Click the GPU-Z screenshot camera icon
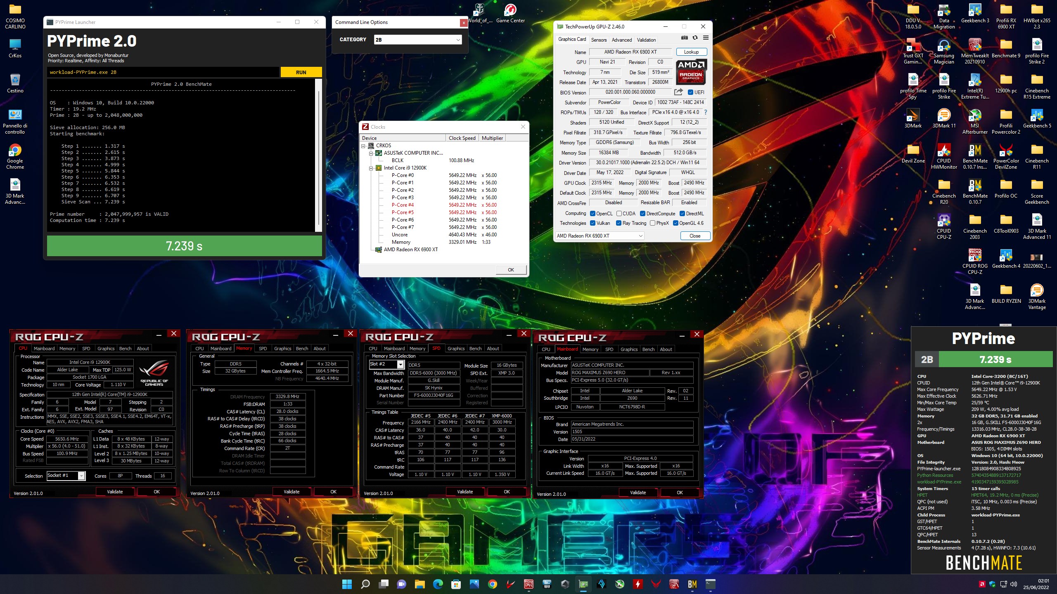The width and height of the screenshot is (1057, 594). pyautogui.click(x=684, y=38)
